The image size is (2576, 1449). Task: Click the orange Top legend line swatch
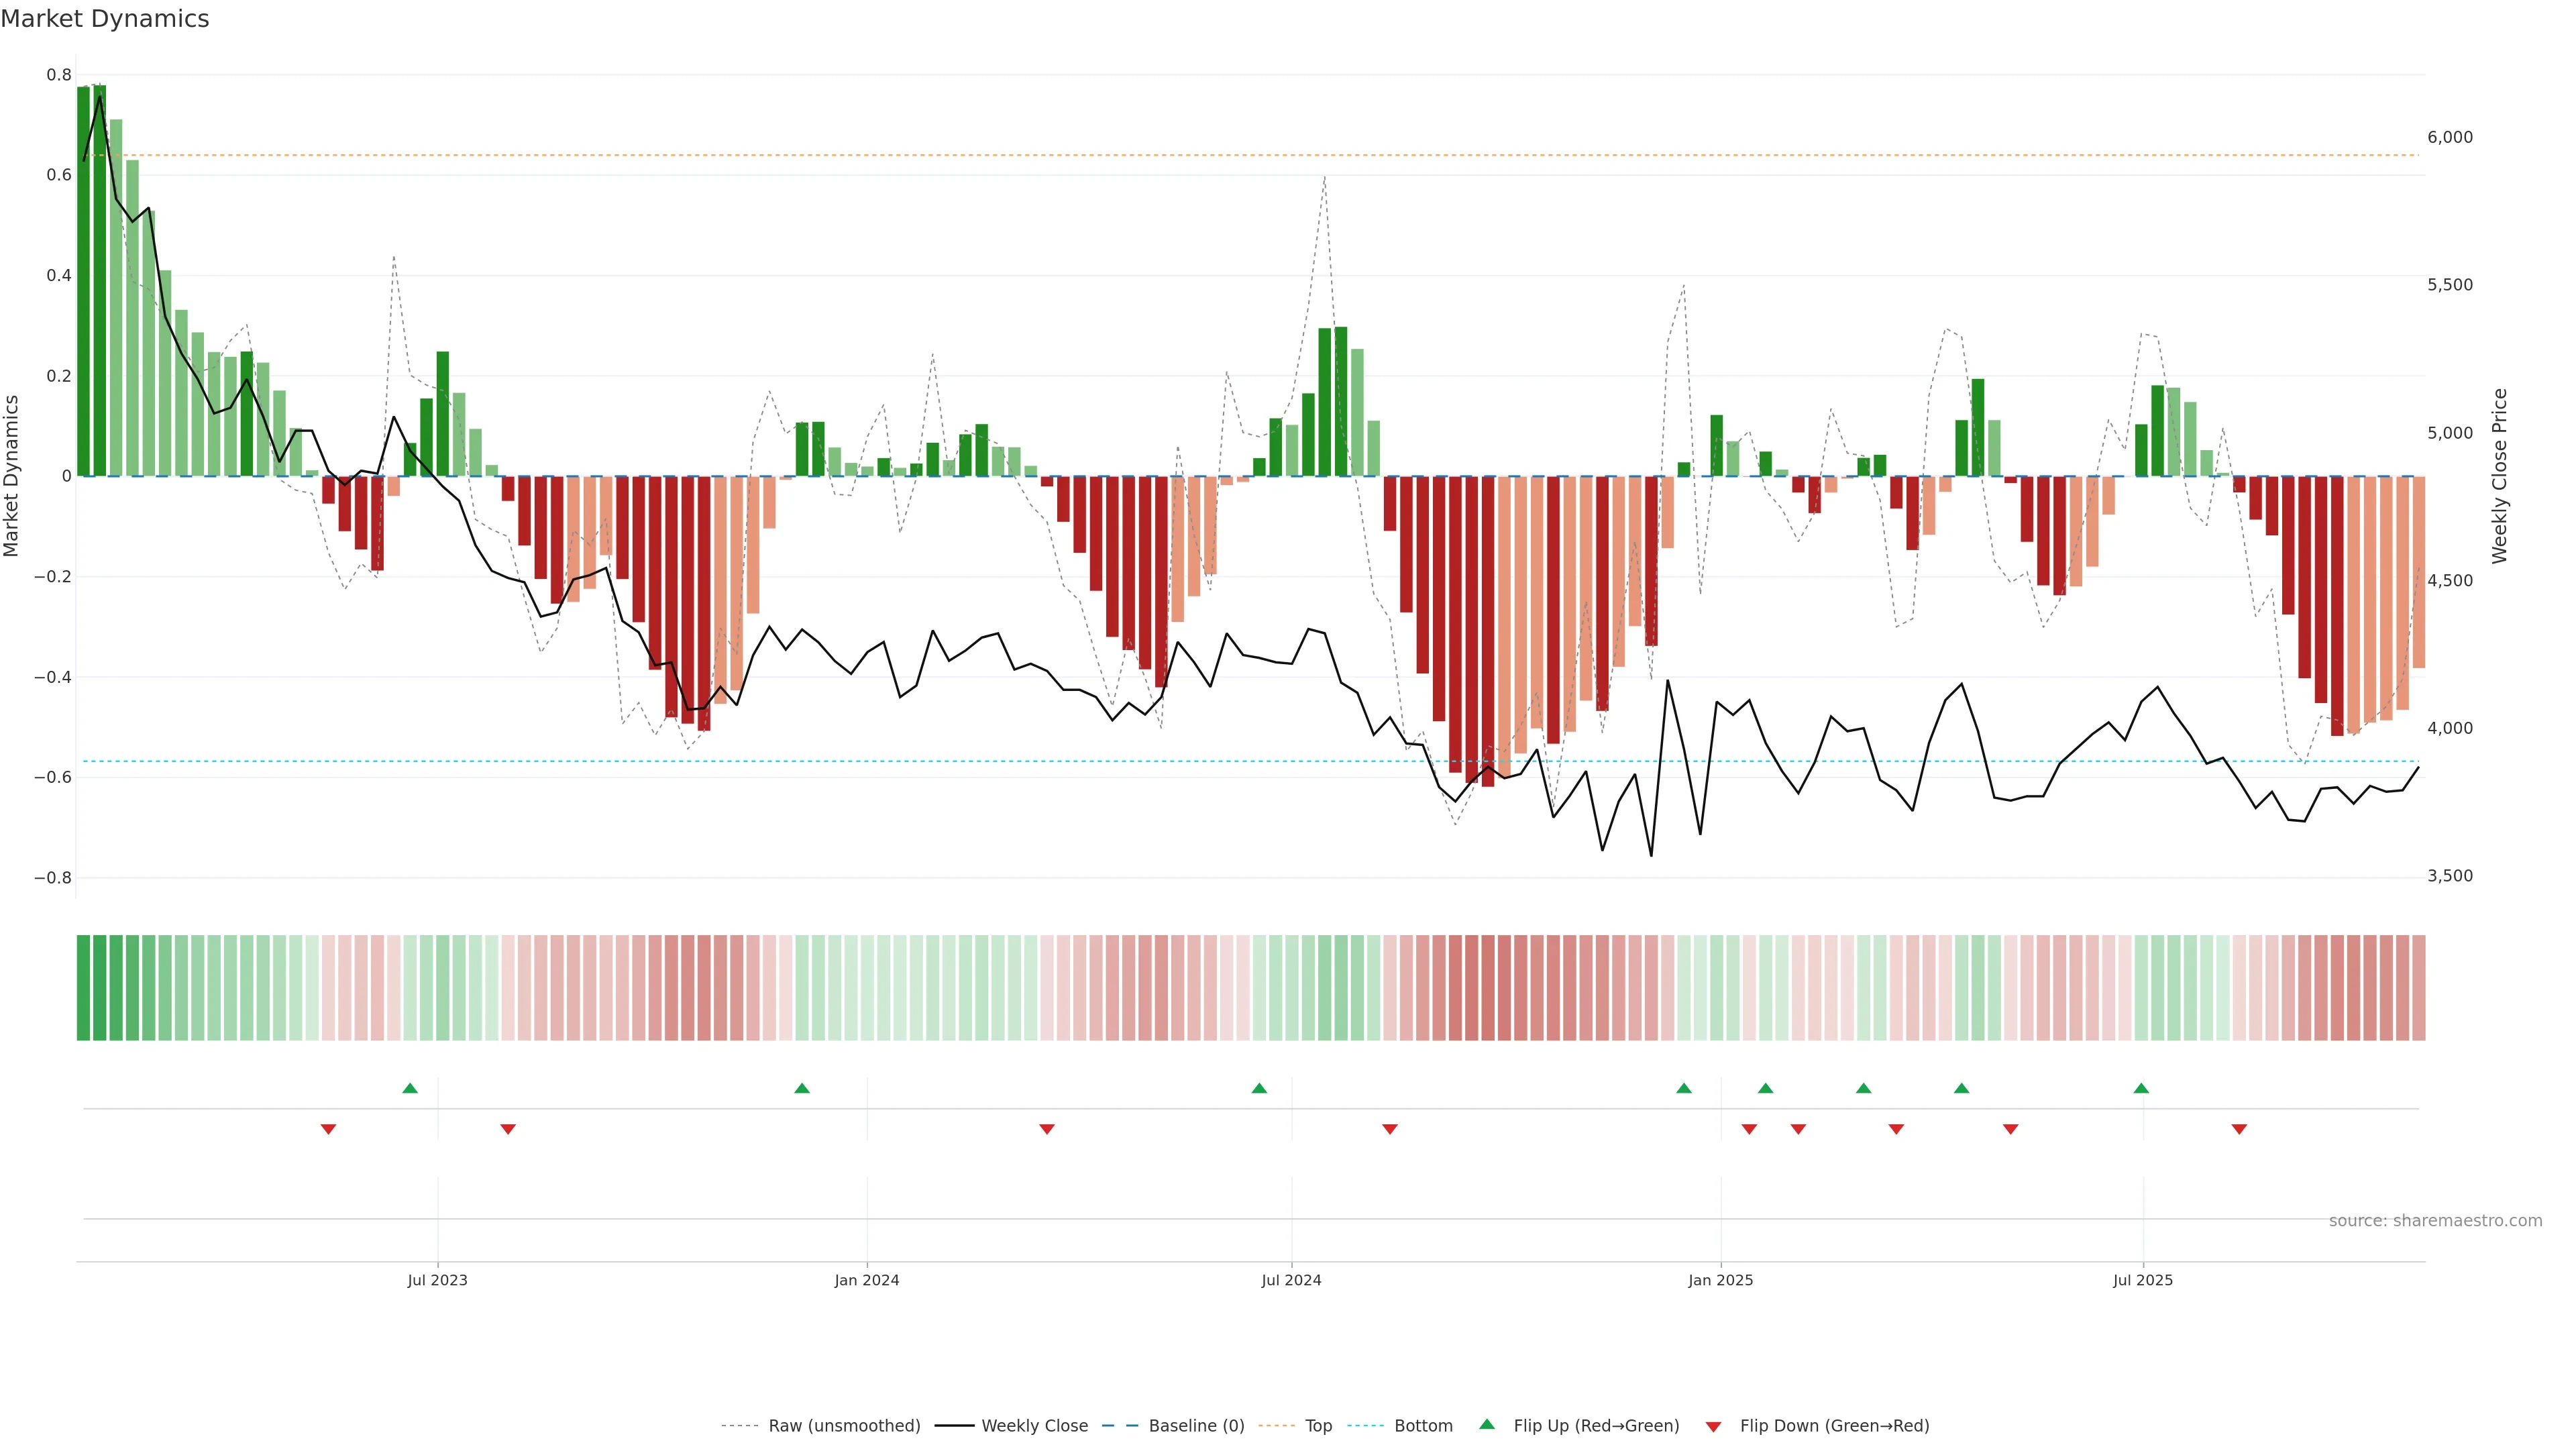[x=1276, y=1426]
